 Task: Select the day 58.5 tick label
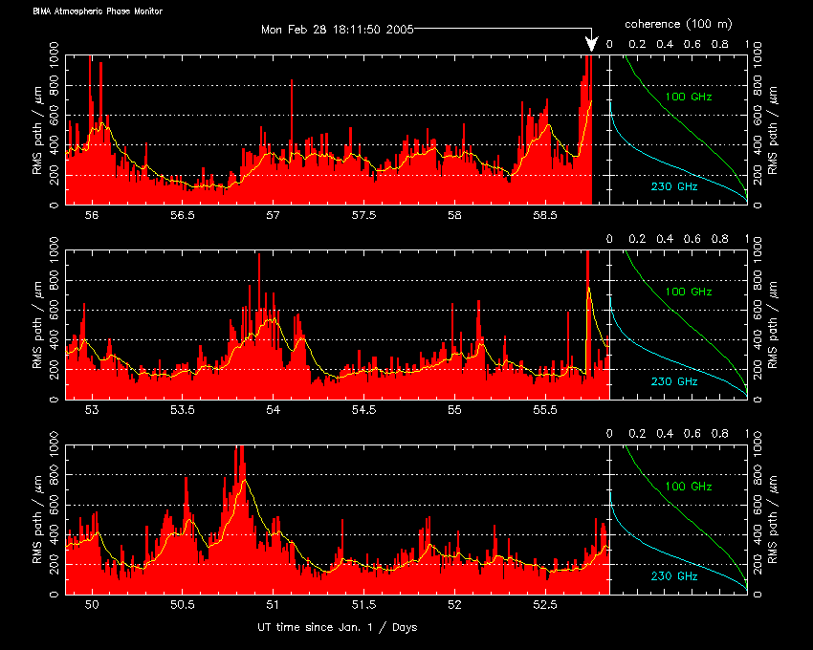544,215
